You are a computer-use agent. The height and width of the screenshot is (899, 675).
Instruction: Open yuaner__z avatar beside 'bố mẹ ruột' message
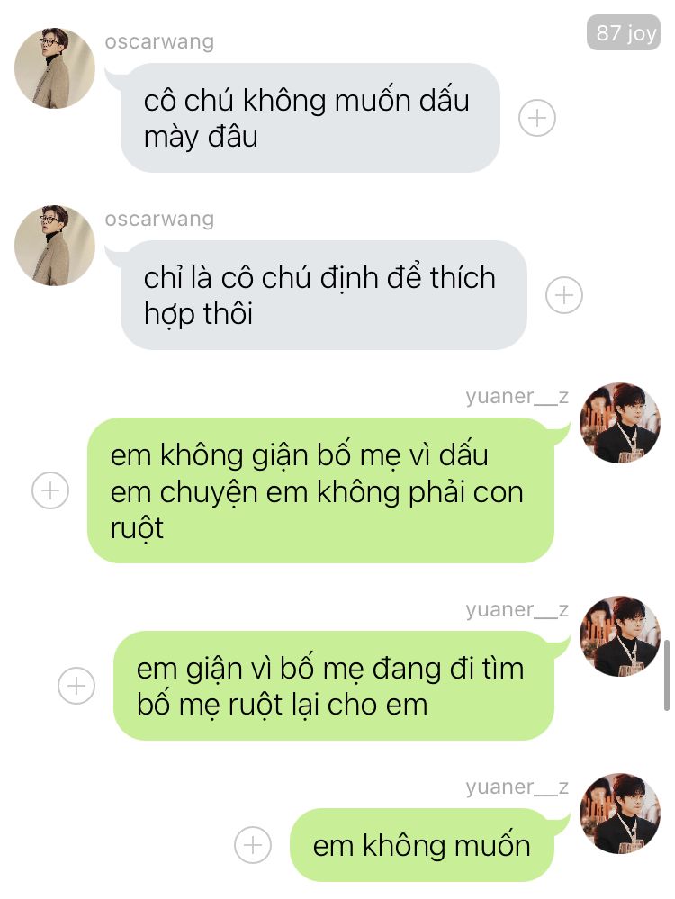pyautogui.click(x=620, y=636)
